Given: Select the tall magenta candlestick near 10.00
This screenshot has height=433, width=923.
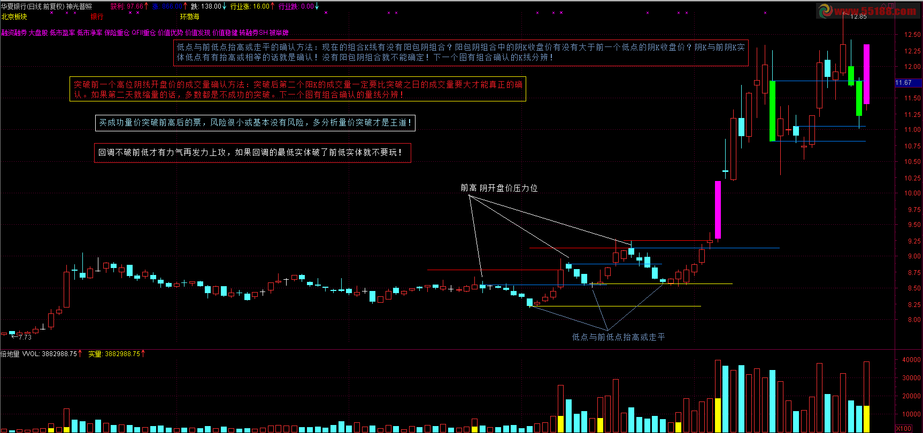Looking at the screenshot, I should [x=718, y=210].
